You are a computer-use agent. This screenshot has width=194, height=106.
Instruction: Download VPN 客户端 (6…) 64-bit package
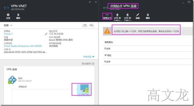[x=117, y=17]
